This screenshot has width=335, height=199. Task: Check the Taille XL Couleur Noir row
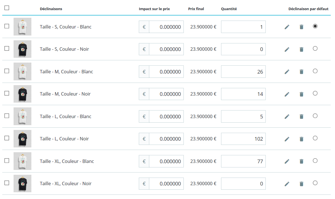(7, 183)
